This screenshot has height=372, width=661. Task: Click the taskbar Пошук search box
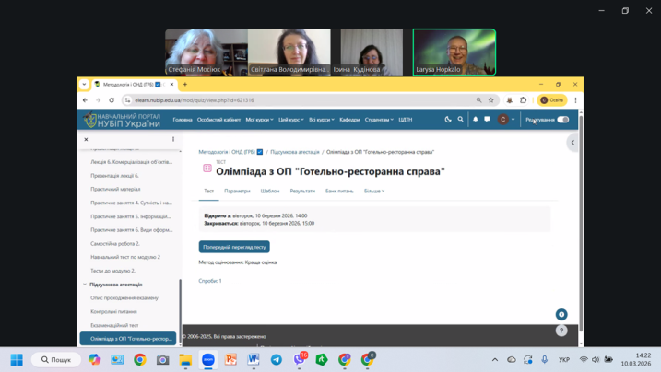(56, 360)
